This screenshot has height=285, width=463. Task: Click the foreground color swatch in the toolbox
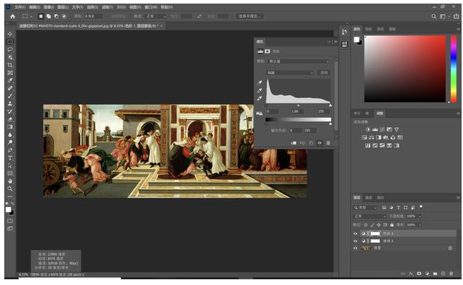pyautogui.click(x=9, y=209)
